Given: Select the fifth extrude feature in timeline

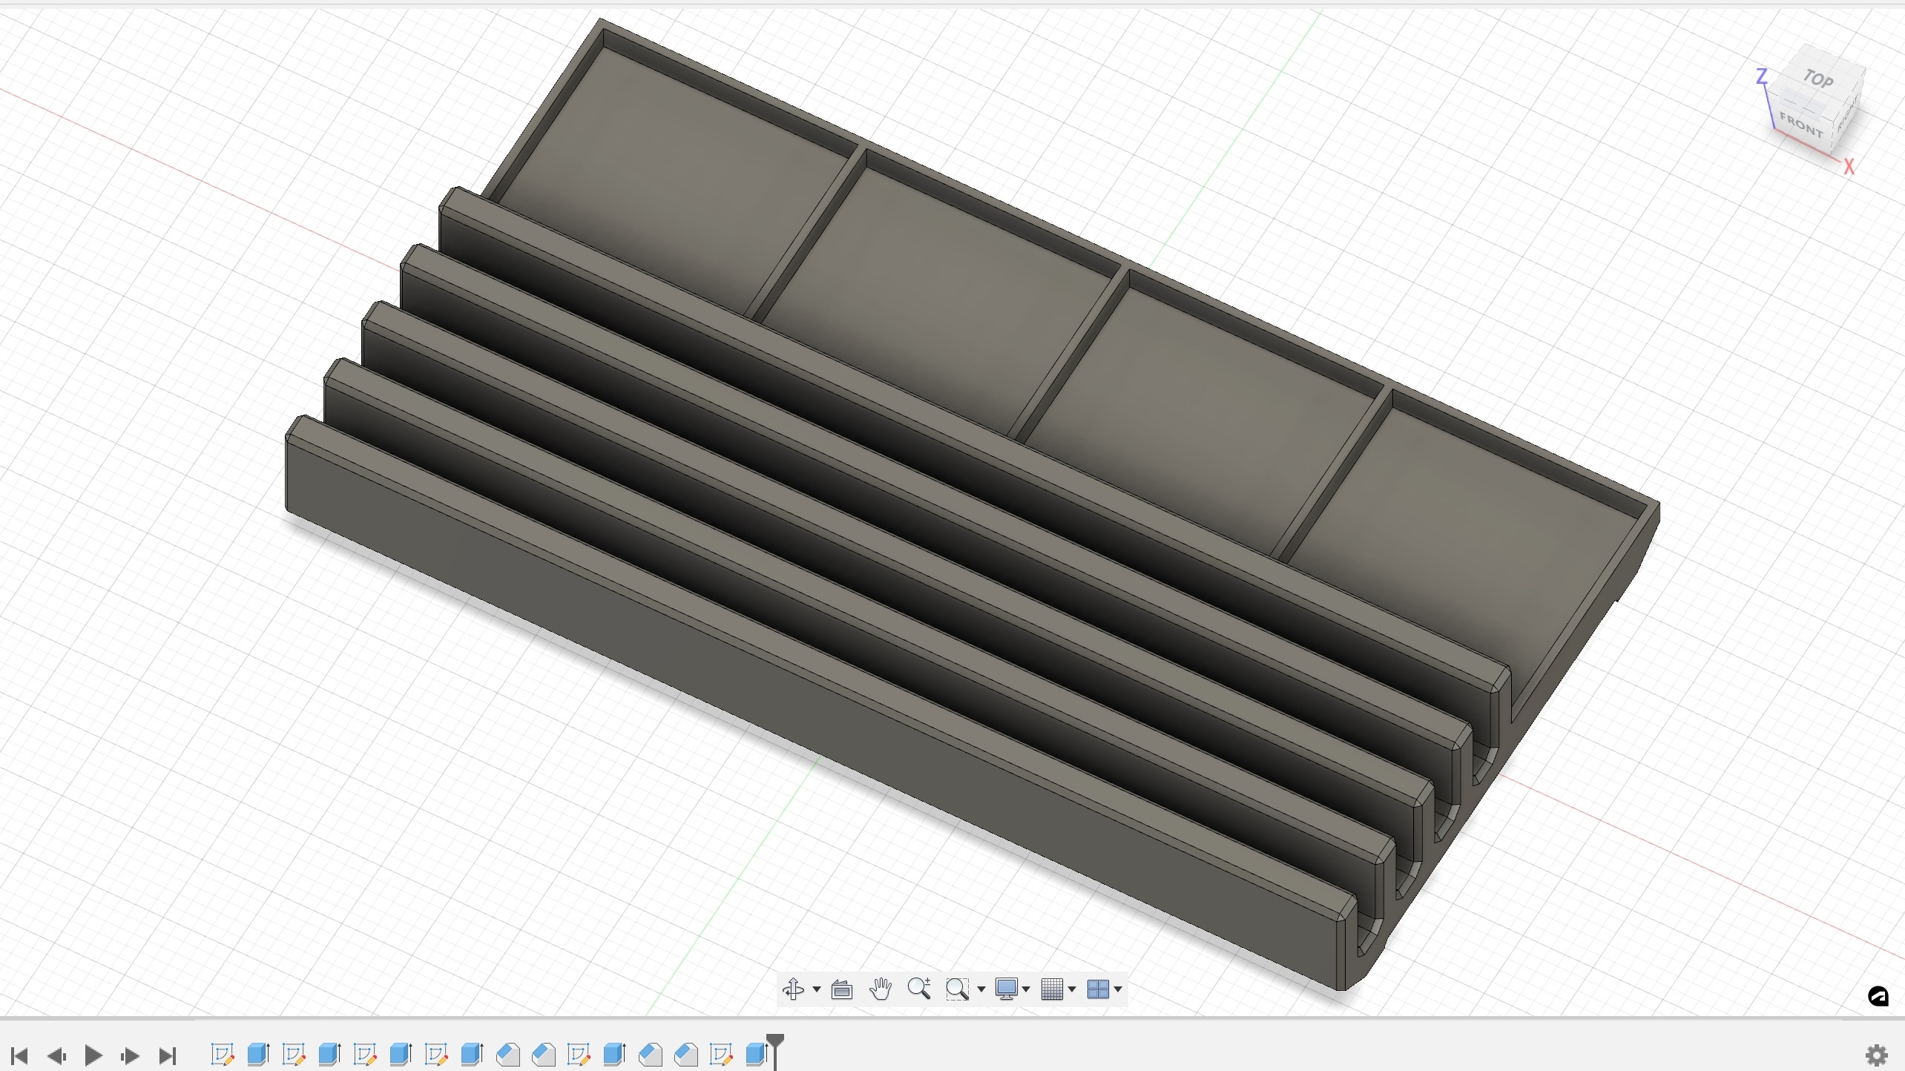Looking at the screenshot, I should [x=614, y=1054].
